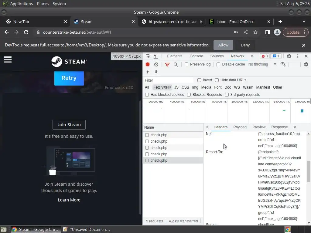Export HAR file download arrow

tap(156, 72)
